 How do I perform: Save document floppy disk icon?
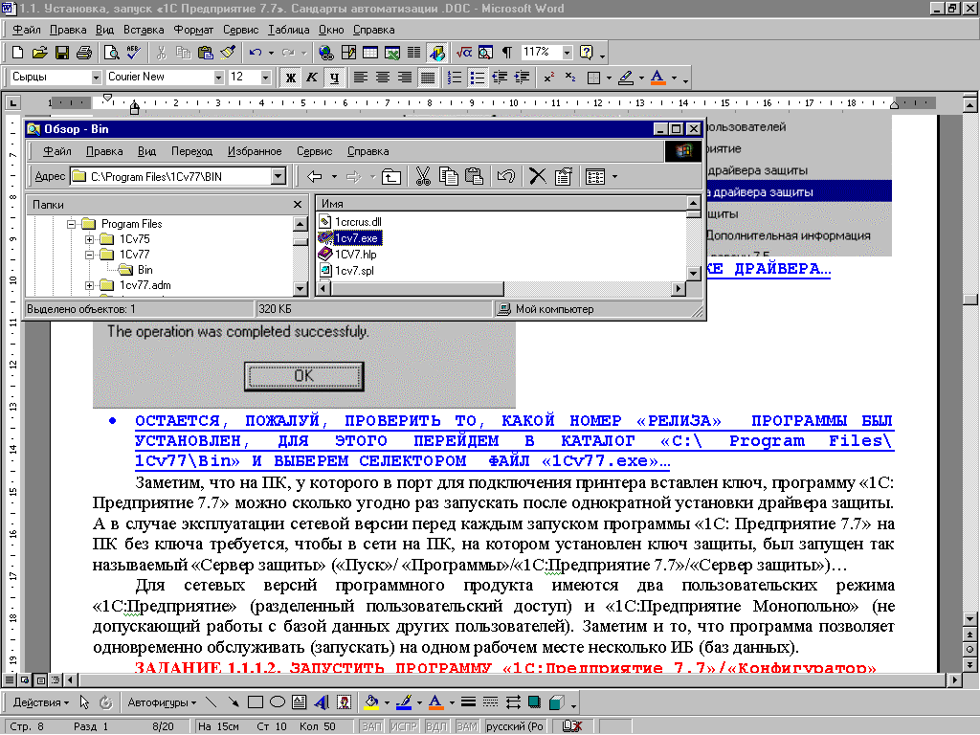62,53
